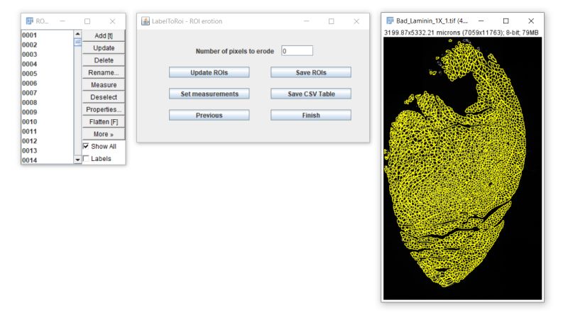Click the Measure button
Screen dimensions: 568x322
[x=104, y=84]
